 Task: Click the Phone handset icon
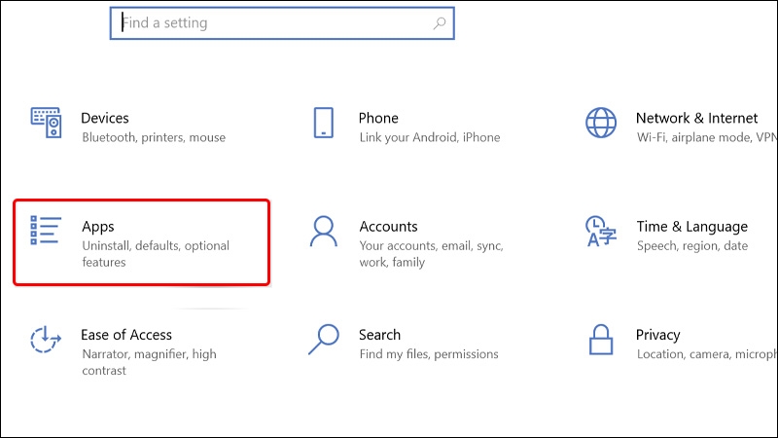pos(324,123)
